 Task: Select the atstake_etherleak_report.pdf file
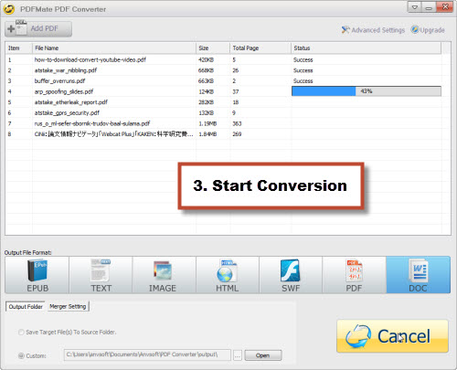(223, 102)
